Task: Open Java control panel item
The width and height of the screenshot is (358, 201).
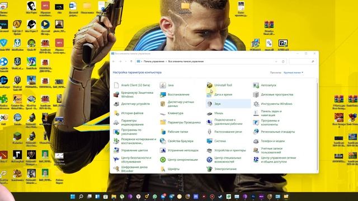Action: 167,85
